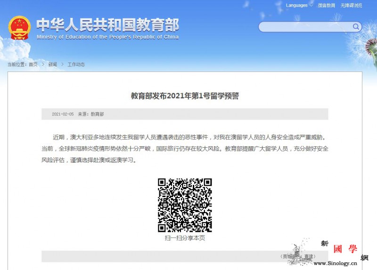377x270 pixels.
Task: Click the search magnifier icon
Action: 356,26
